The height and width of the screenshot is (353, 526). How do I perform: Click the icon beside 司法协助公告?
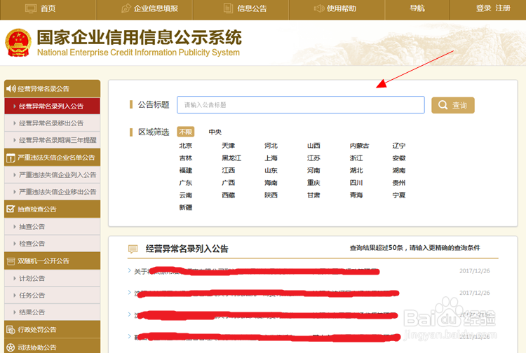11,347
